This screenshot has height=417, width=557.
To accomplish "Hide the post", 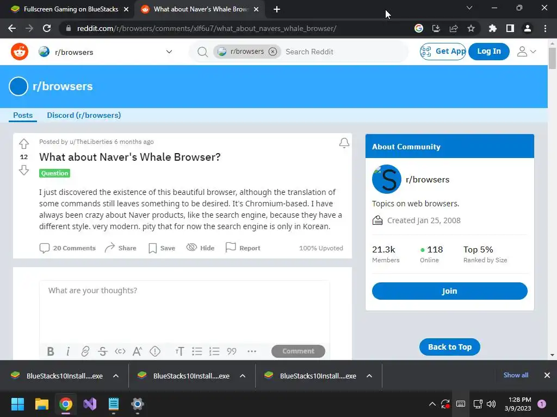I will coord(200,248).
